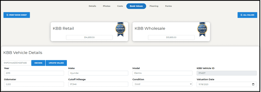Click the KBB Wholesale card title
The height and width of the screenshot is (92, 261).
point(150,28)
